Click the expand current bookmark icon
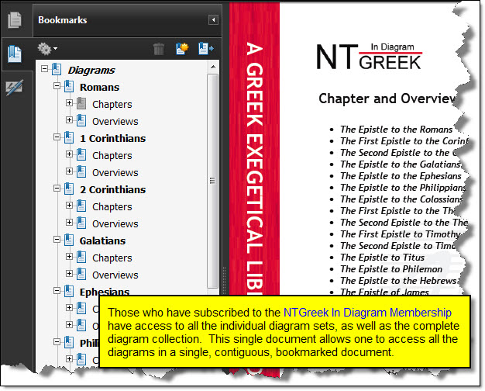 (205, 49)
